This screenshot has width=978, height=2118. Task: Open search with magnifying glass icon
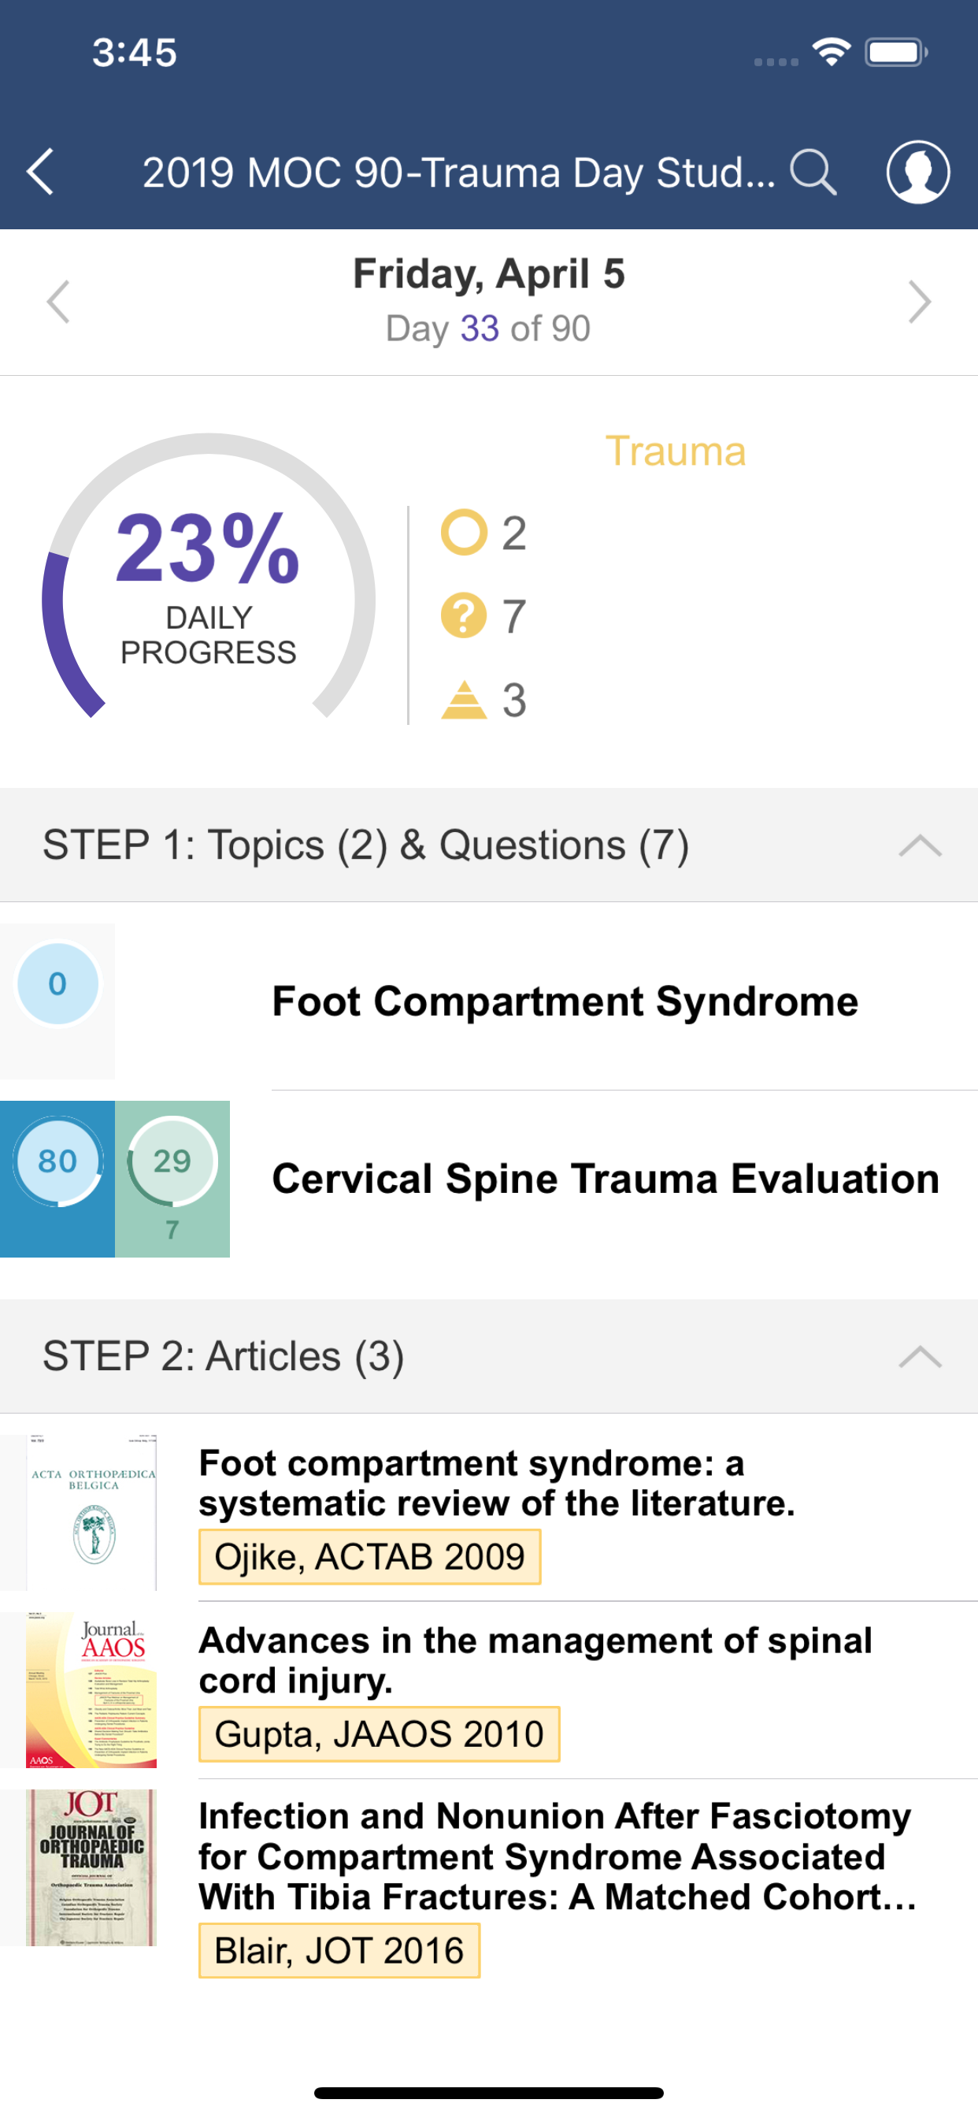click(x=813, y=172)
